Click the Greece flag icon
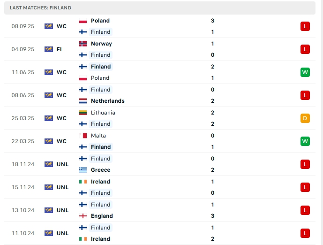323x245 pixels. [x=83, y=170]
